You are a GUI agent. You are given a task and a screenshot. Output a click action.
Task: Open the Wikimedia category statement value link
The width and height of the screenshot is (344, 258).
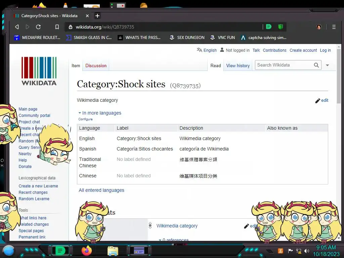click(x=177, y=226)
